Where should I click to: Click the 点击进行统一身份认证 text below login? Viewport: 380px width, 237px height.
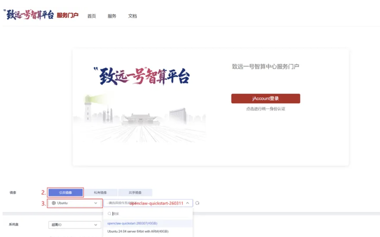click(x=265, y=109)
